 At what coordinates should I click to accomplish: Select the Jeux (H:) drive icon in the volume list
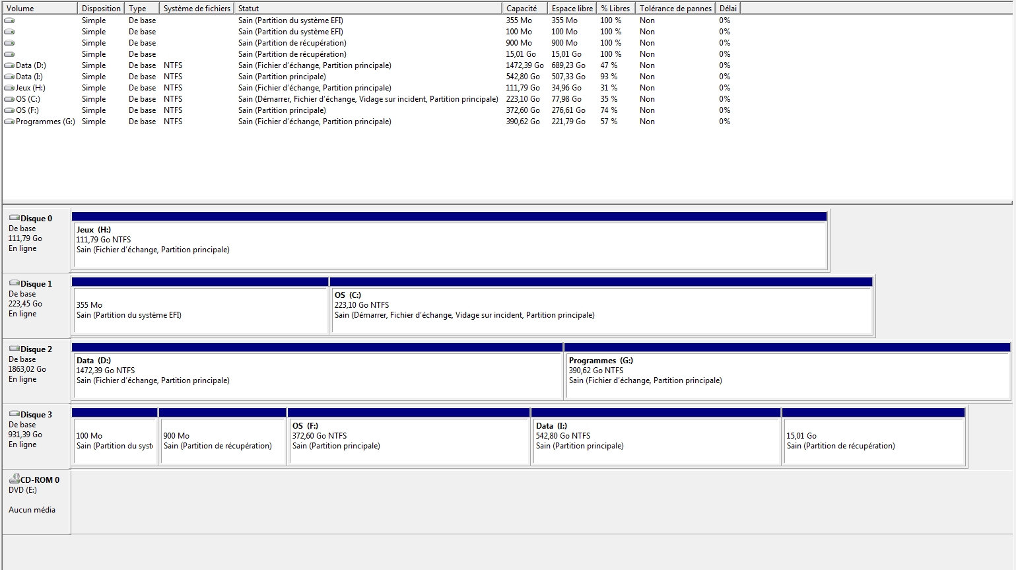tap(9, 88)
